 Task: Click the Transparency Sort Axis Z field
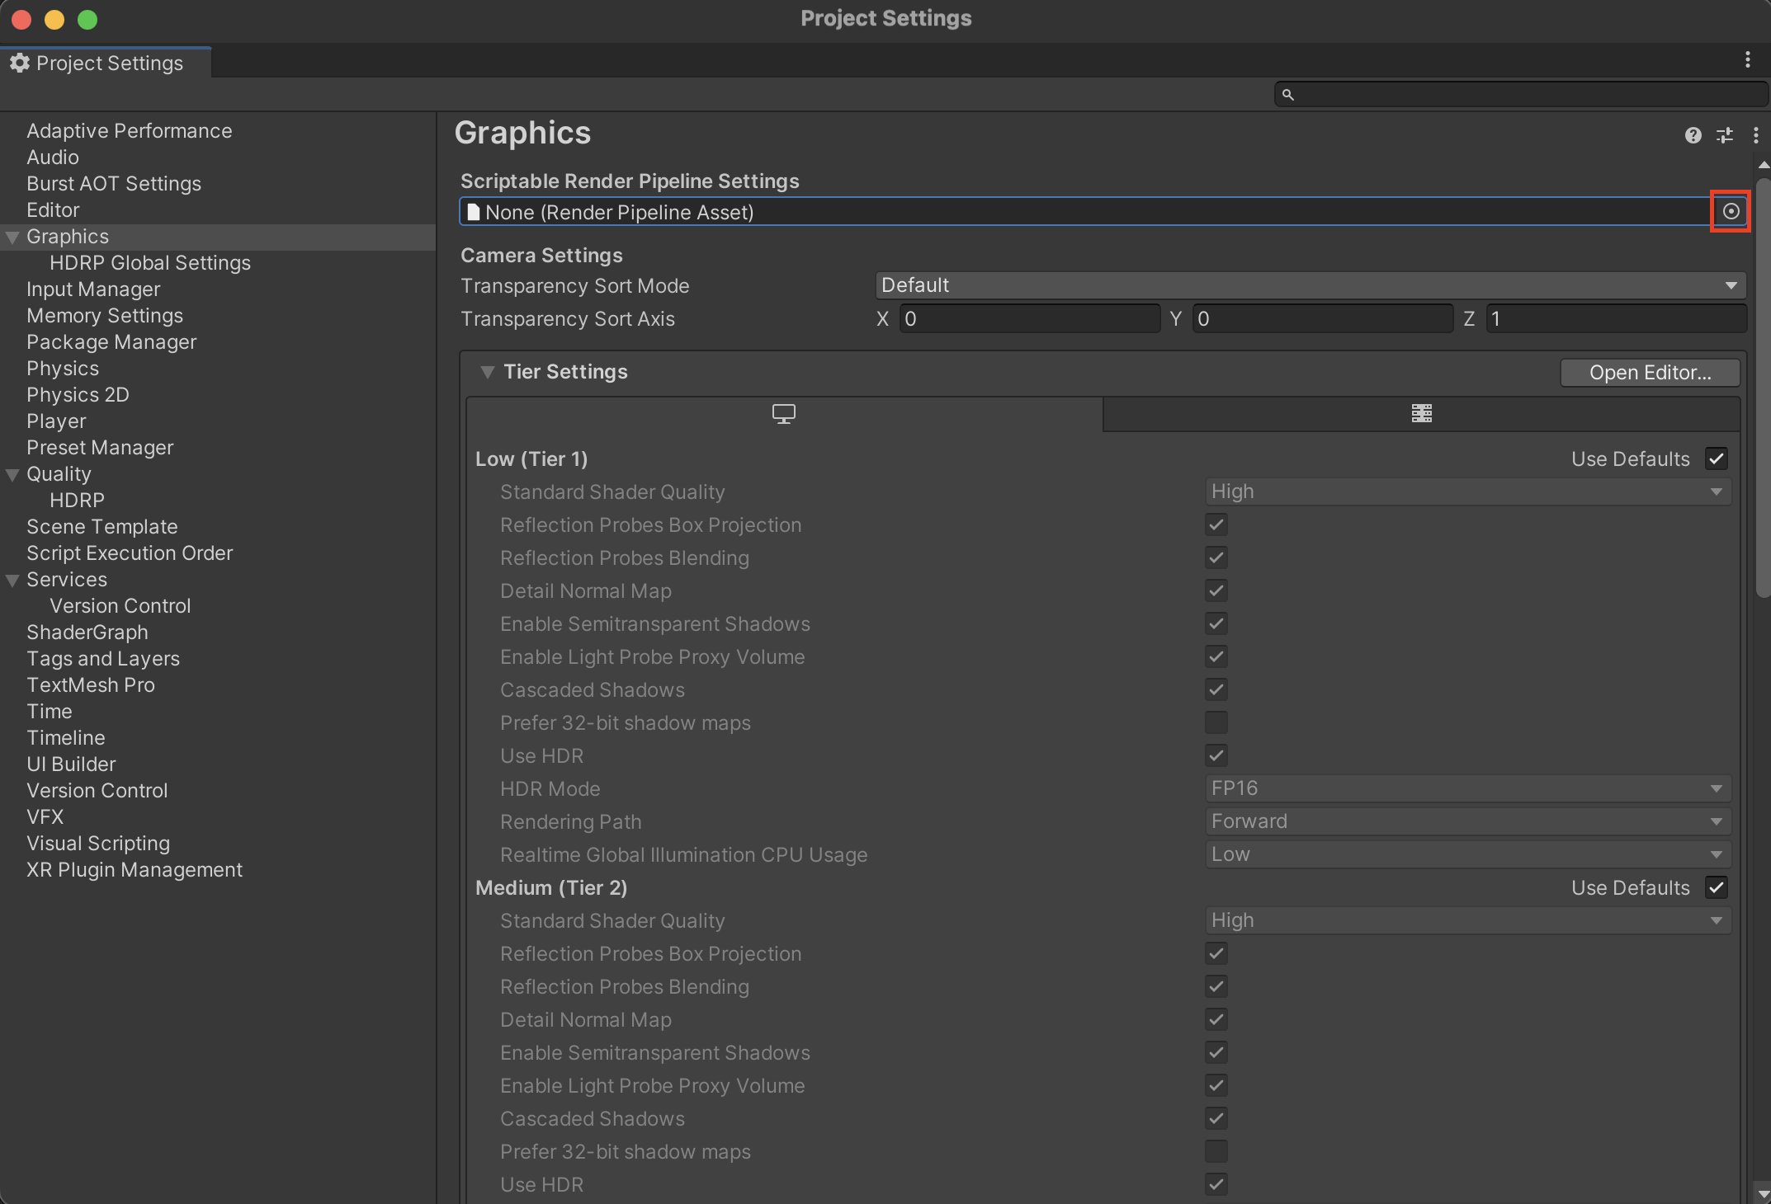(x=1615, y=319)
